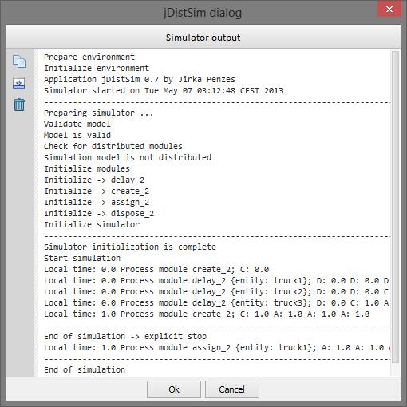Click the 'Initialize -> delay_2' line
This screenshot has width=407, height=407.
[94, 180]
